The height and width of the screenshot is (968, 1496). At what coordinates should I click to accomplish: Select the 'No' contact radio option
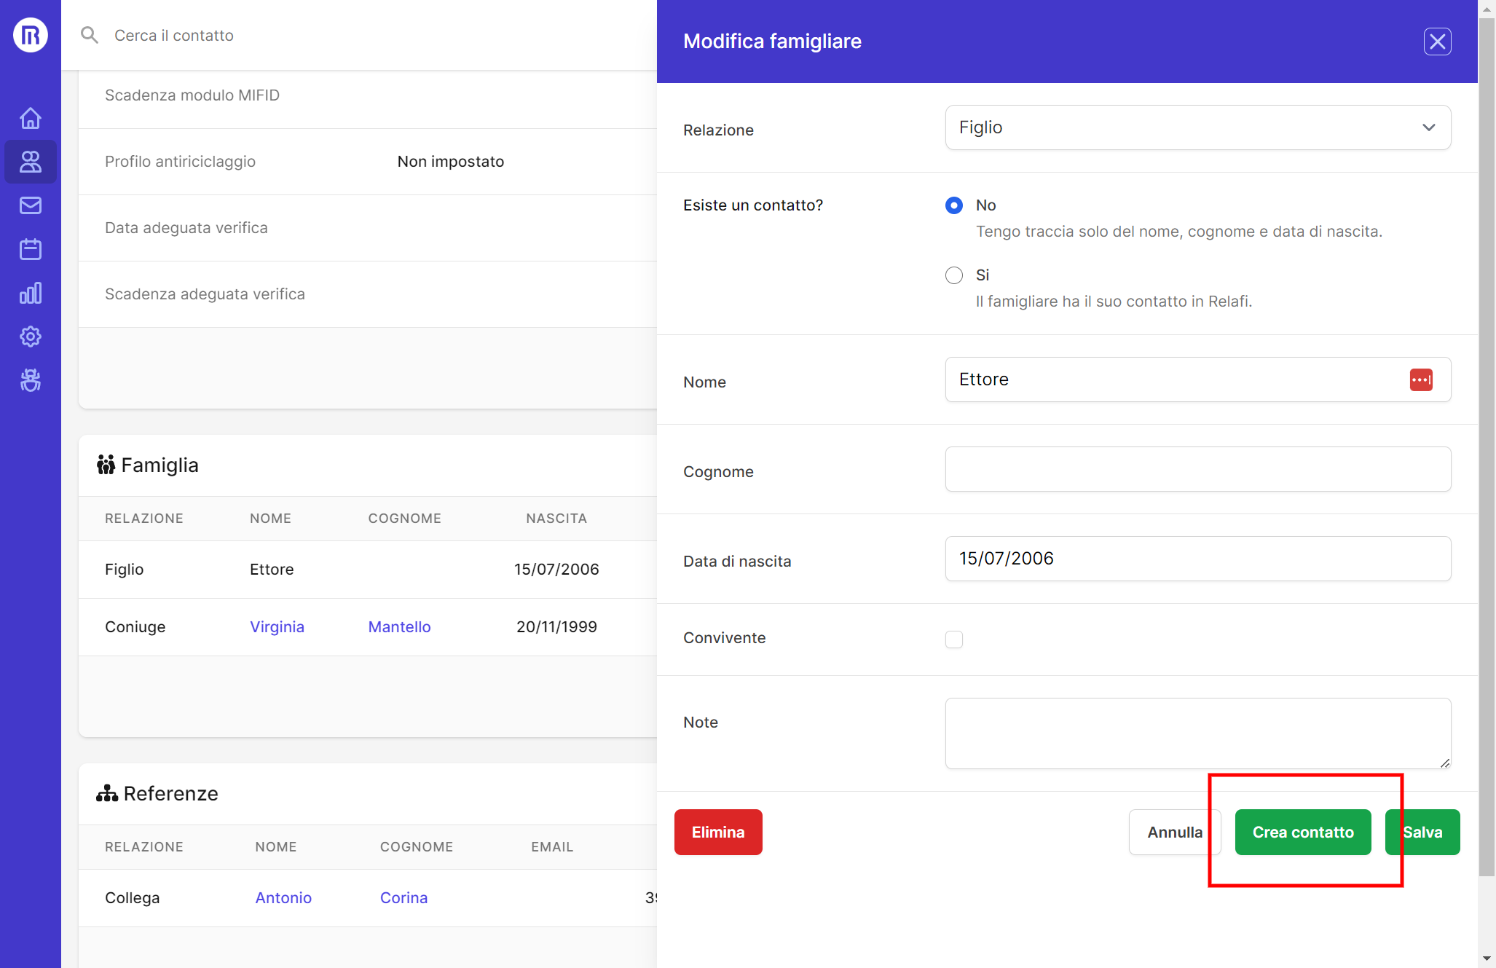pyautogui.click(x=953, y=205)
